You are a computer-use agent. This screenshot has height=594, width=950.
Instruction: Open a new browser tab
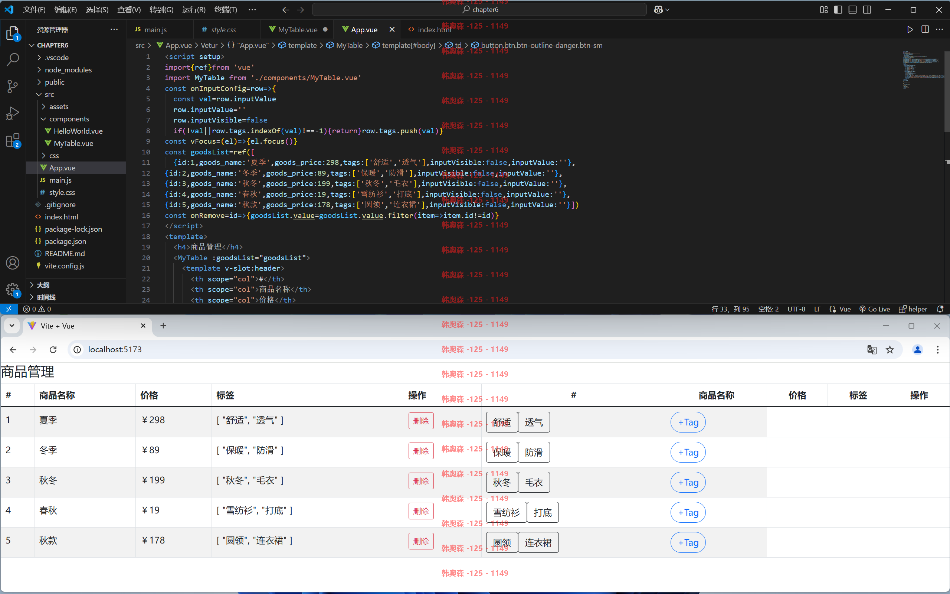pyautogui.click(x=163, y=326)
